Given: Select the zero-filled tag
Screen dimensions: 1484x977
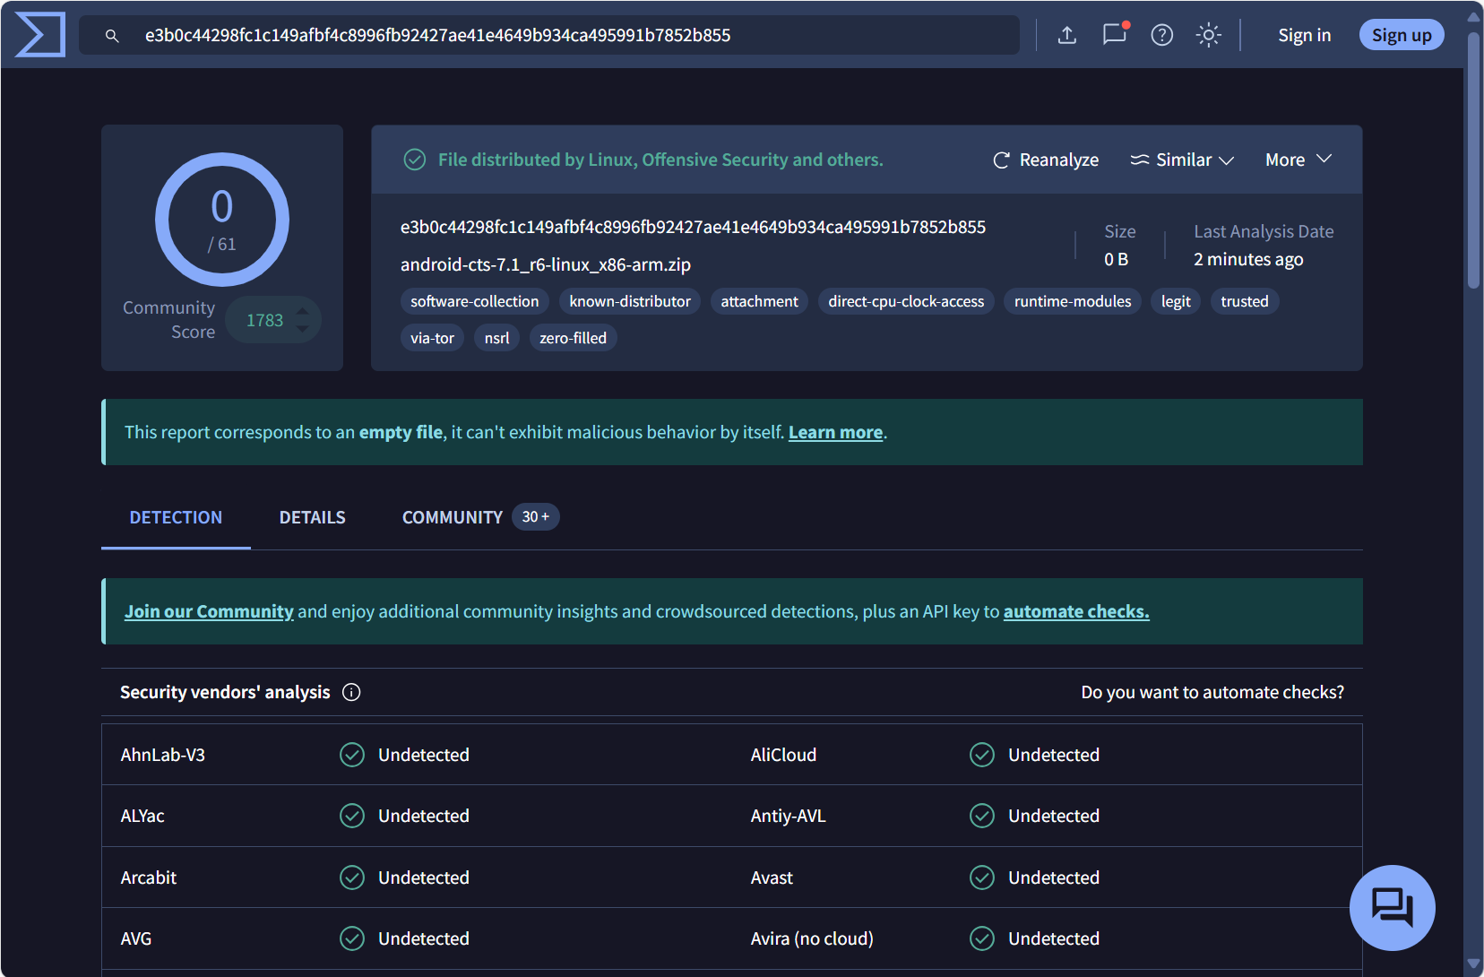Looking at the screenshot, I should coord(573,338).
